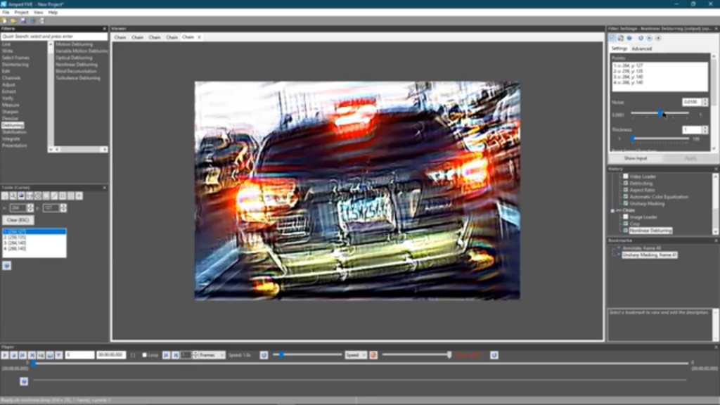720x405 pixels.
Task: Click the Show Input button
Action: pyautogui.click(x=636, y=158)
